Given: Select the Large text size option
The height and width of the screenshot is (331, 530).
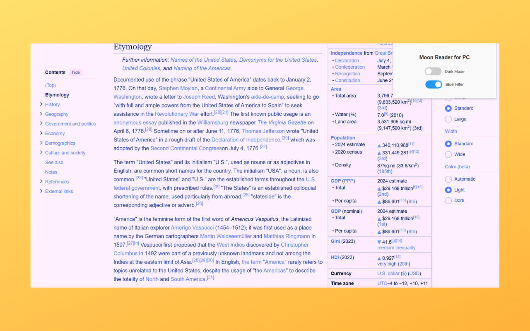Looking at the screenshot, I should click(448, 119).
